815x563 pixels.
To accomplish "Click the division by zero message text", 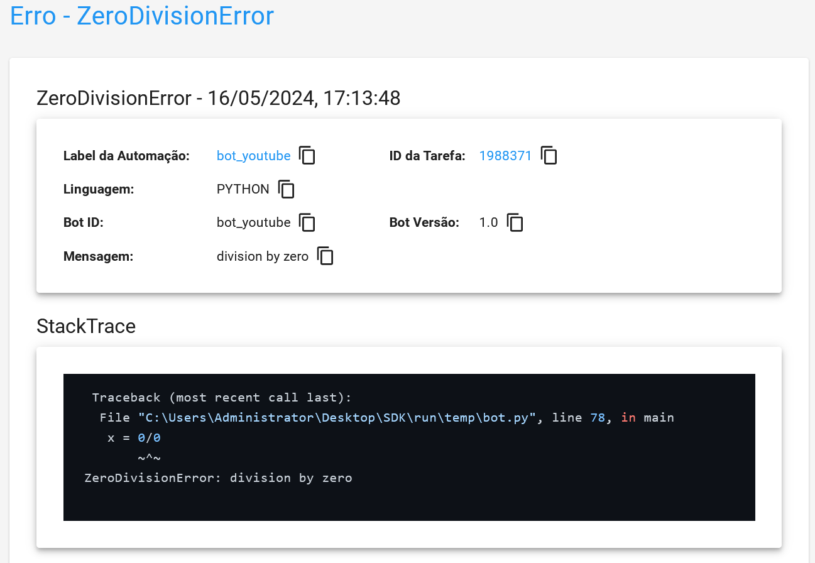I will pos(262,256).
